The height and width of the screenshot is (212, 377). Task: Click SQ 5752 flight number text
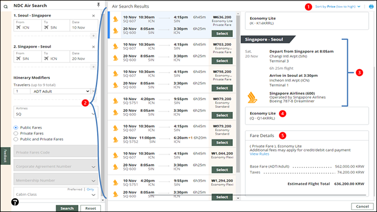point(130,142)
